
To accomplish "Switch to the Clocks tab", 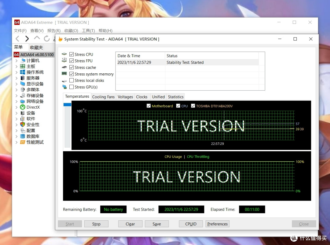I will (142, 97).
